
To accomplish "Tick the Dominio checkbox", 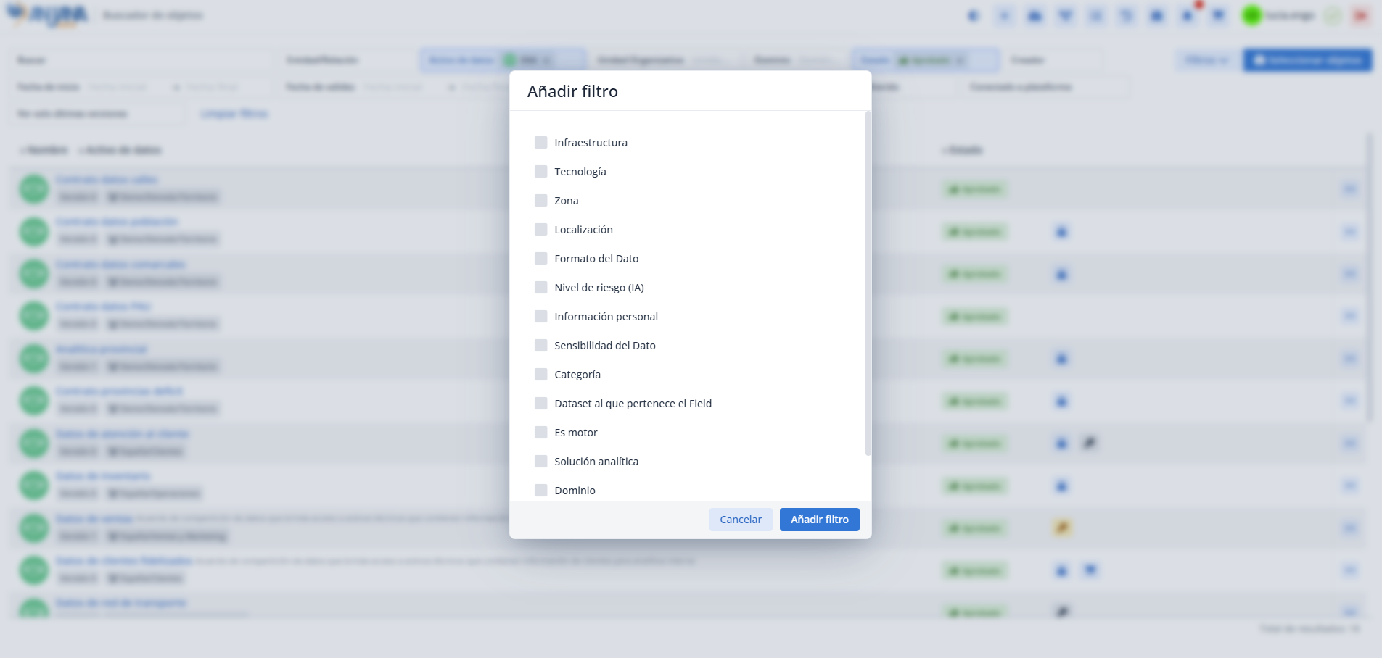I will [541, 491].
